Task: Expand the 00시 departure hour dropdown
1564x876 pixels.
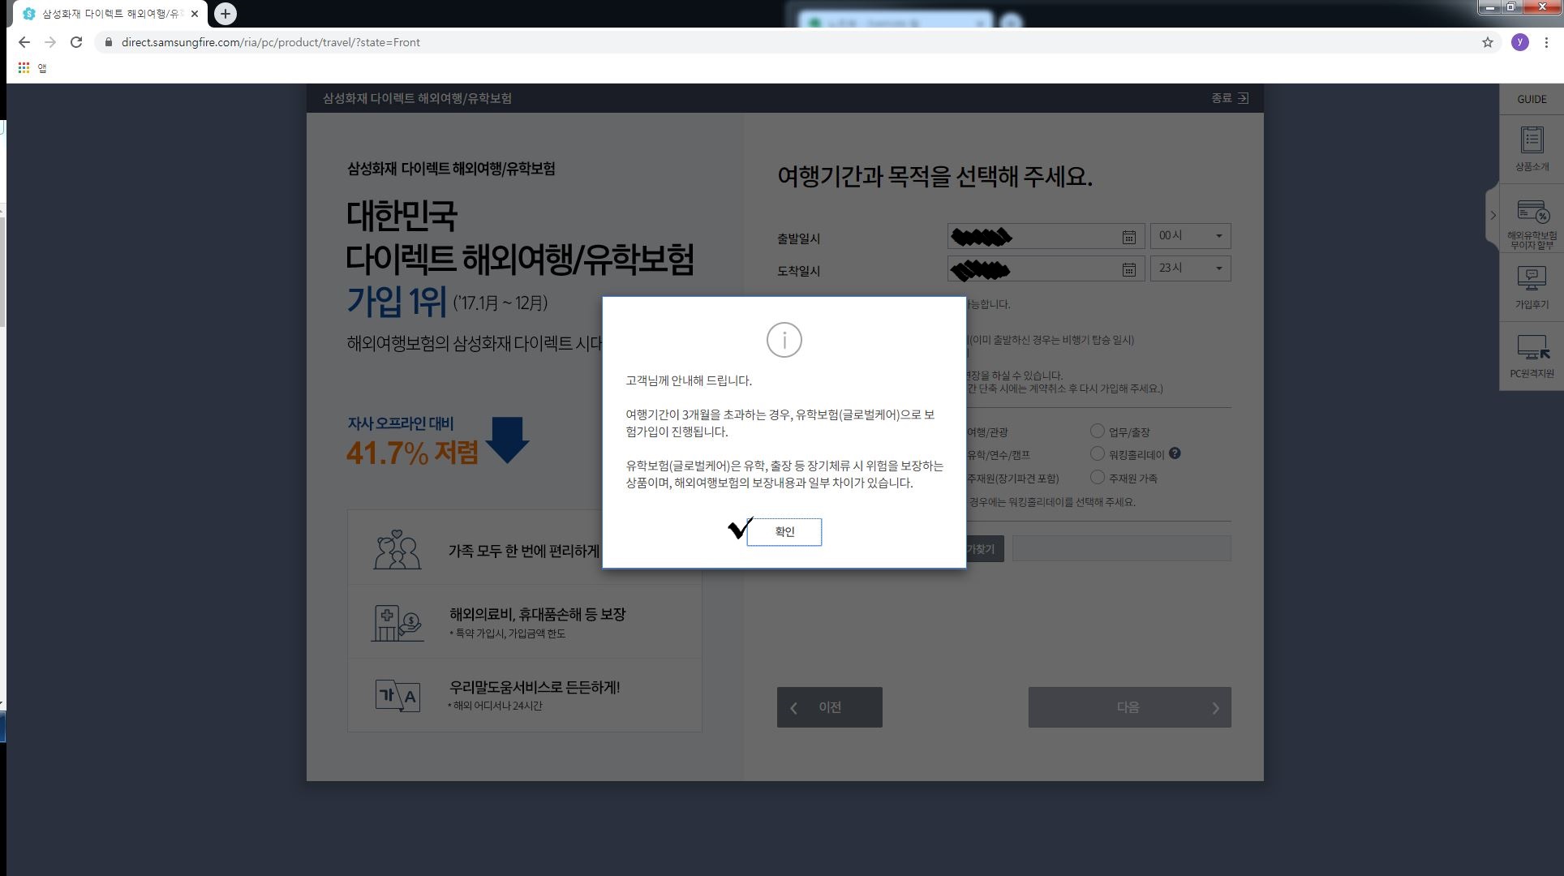Action: click(1190, 236)
